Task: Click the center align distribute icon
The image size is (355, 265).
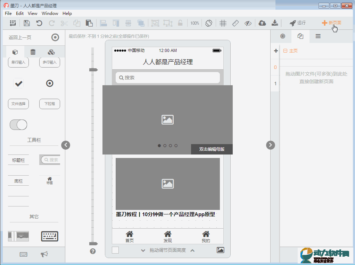Action: pos(129,23)
